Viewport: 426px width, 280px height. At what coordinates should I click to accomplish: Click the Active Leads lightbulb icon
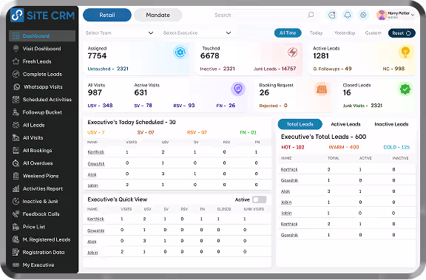(405, 52)
